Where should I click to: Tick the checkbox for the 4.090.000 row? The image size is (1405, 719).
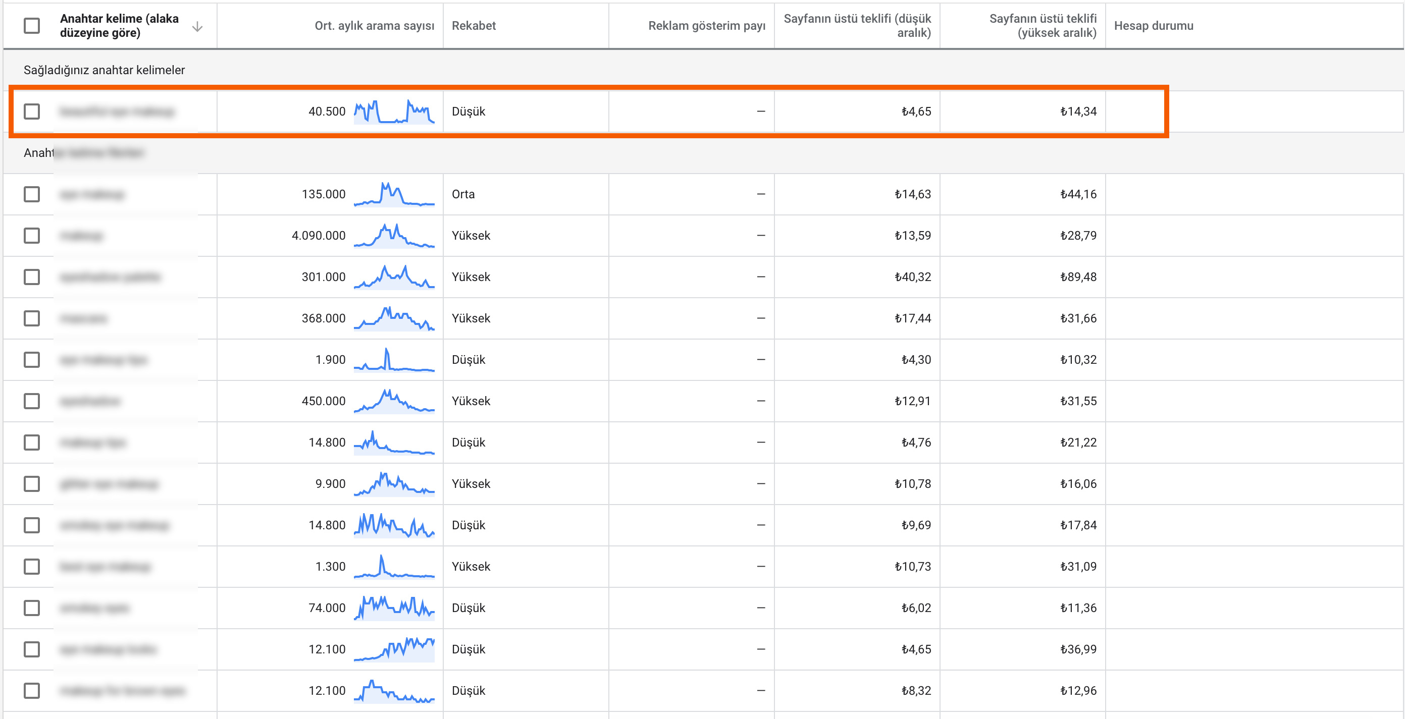point(32,236)
